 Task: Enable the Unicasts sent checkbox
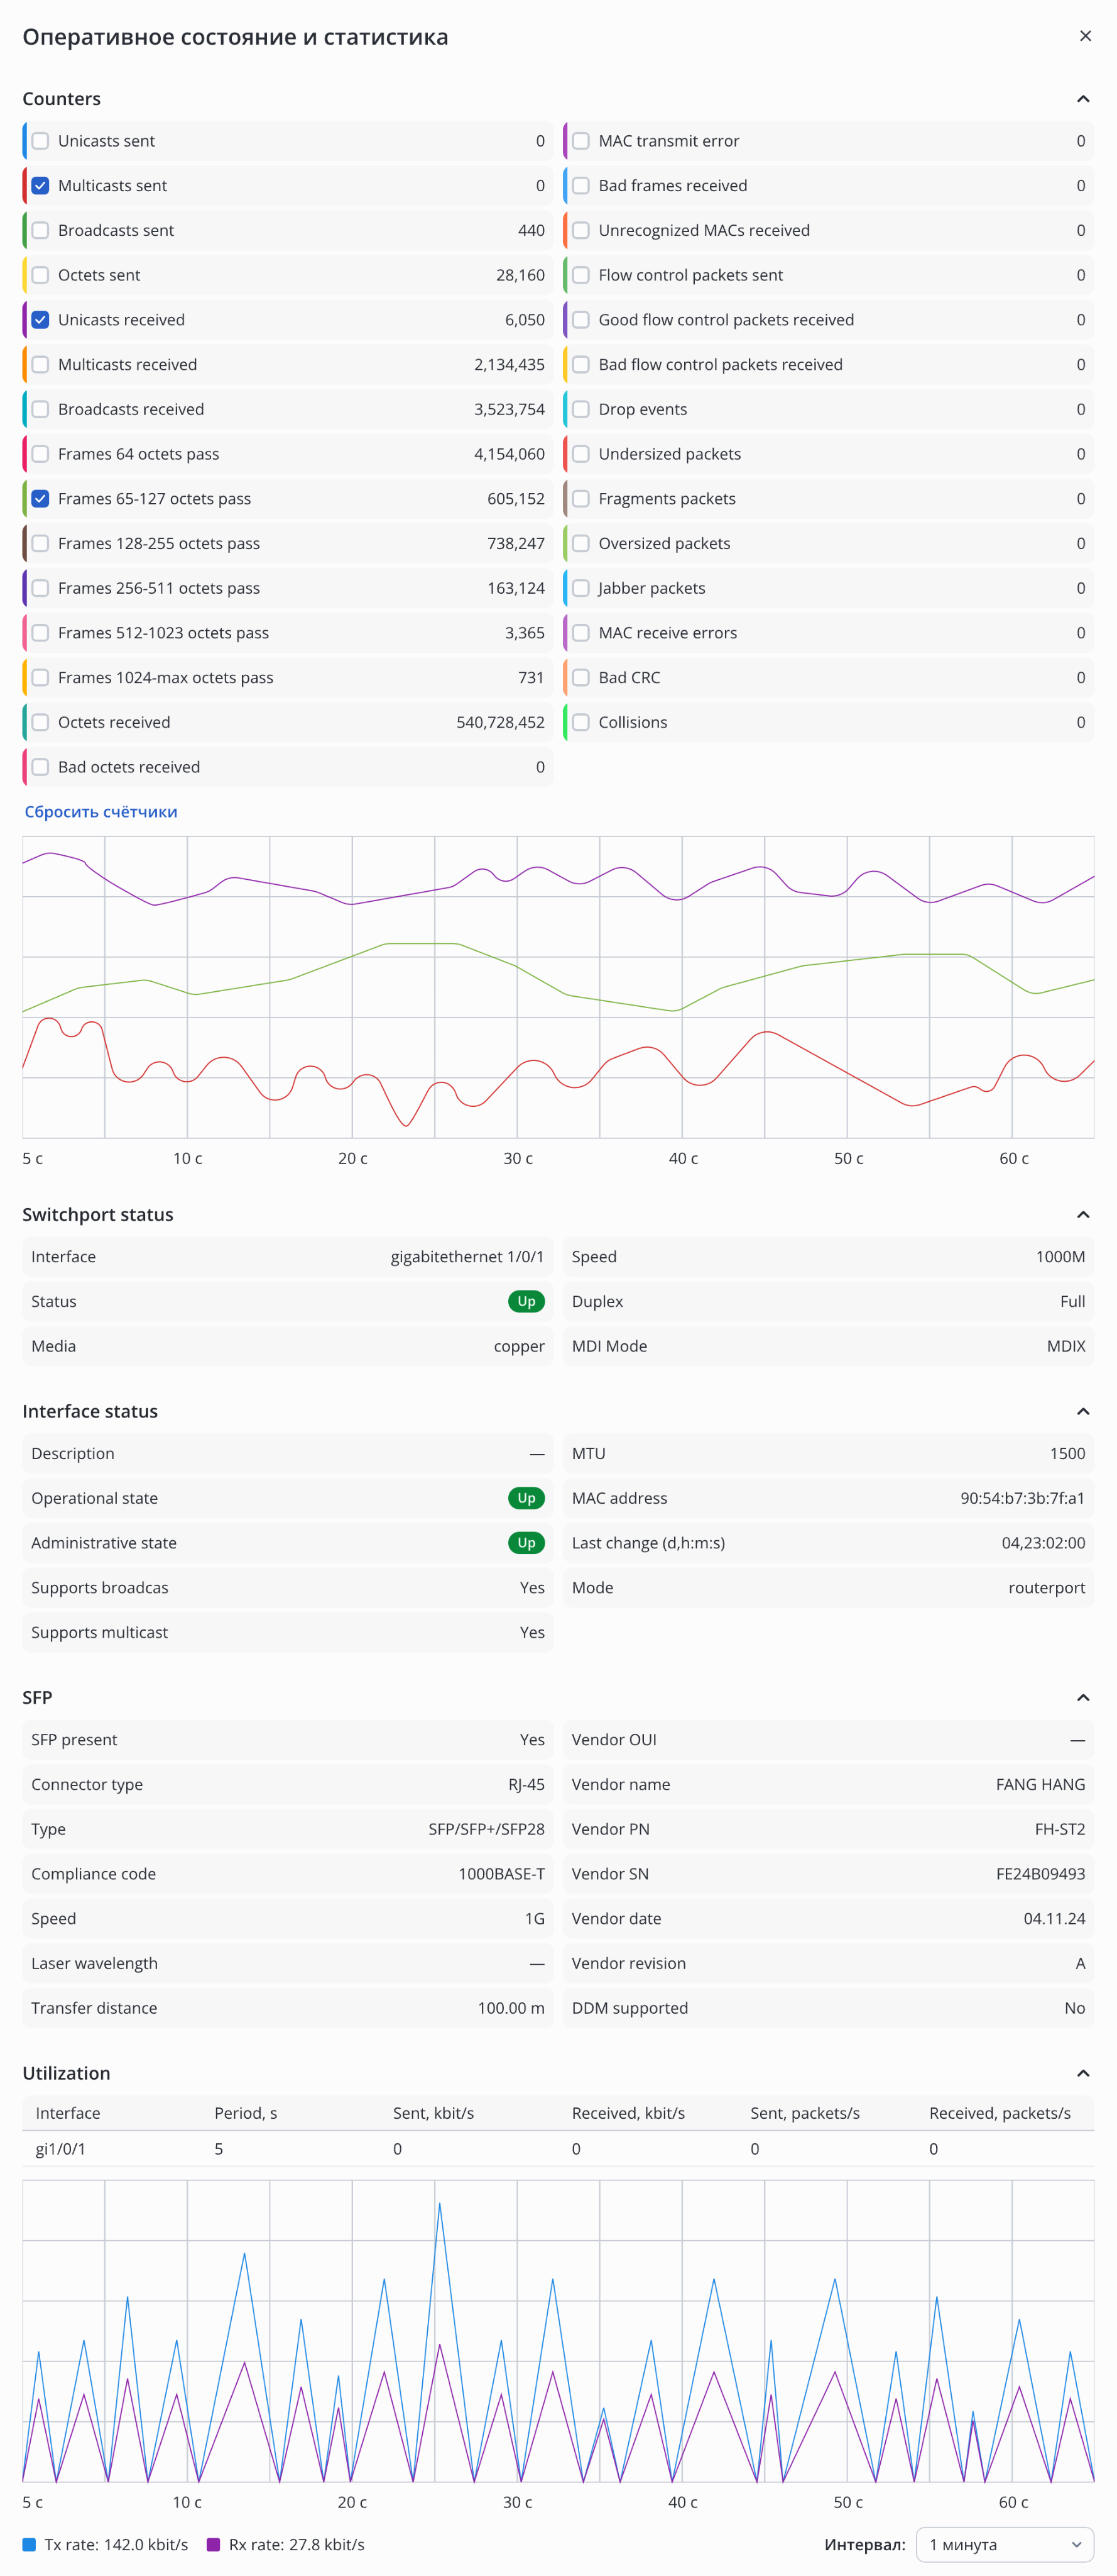click(x=40, y=141)
